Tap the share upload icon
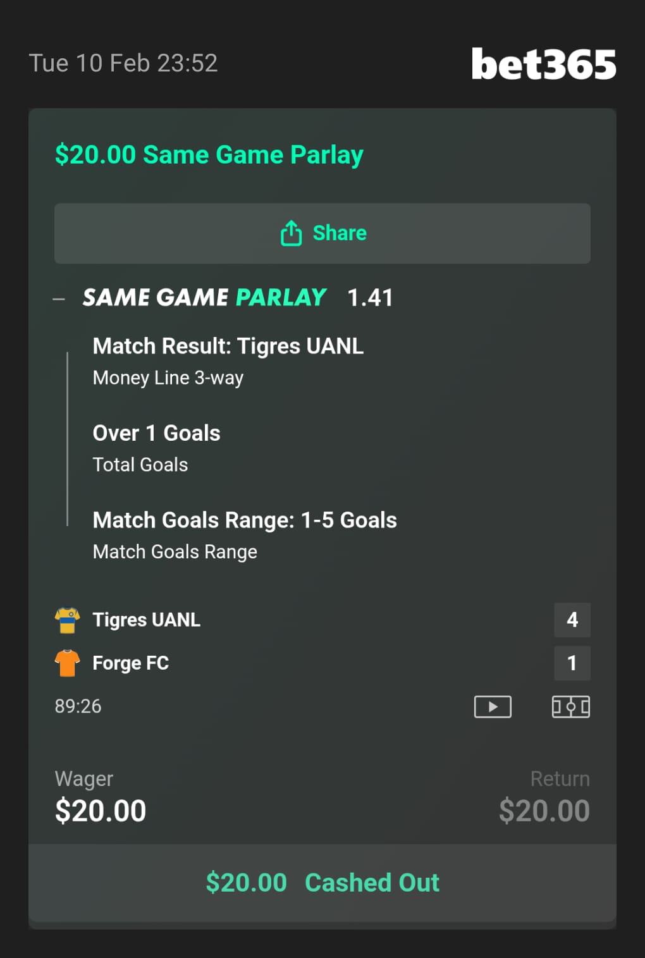Screen dimensions: 645x958 click(291, 233)
